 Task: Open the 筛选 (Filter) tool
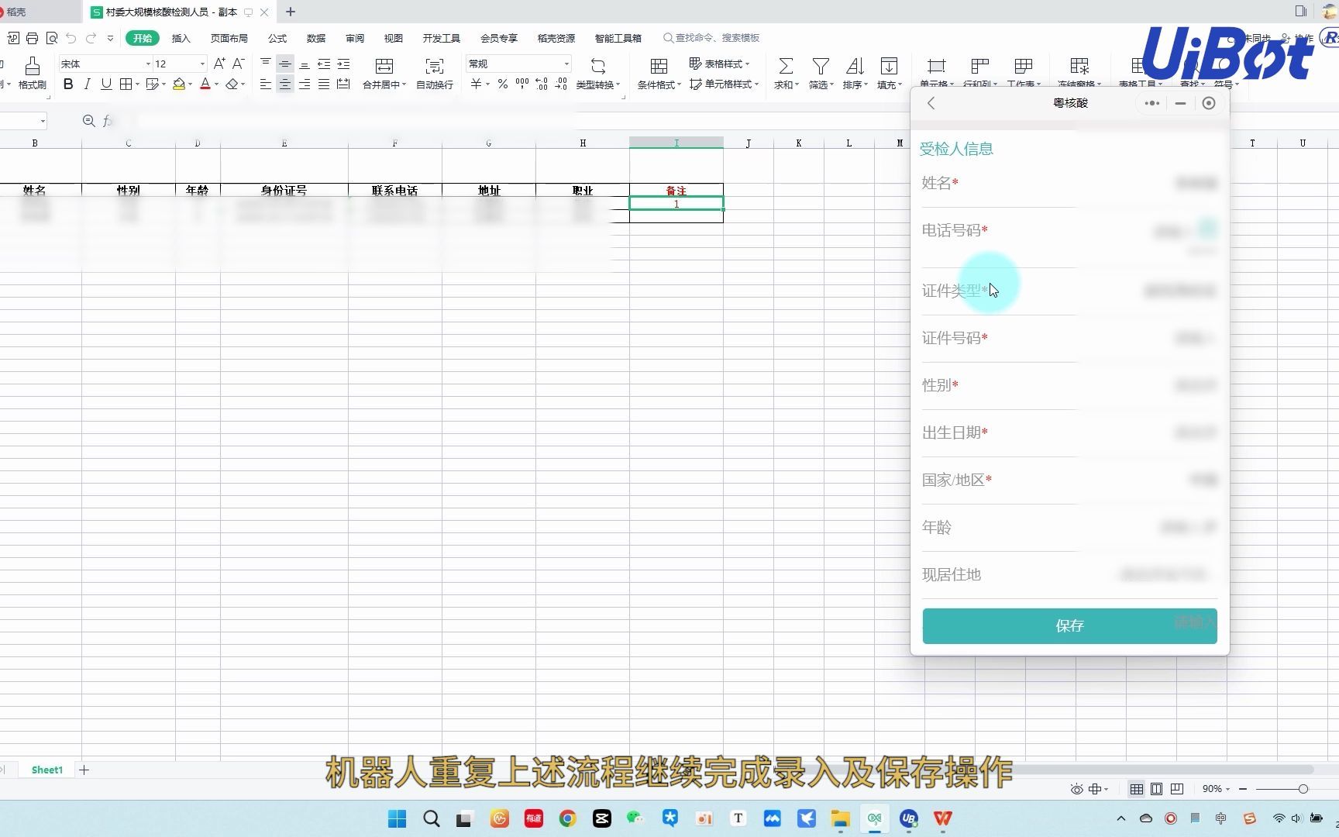click(x=819, y=72)
